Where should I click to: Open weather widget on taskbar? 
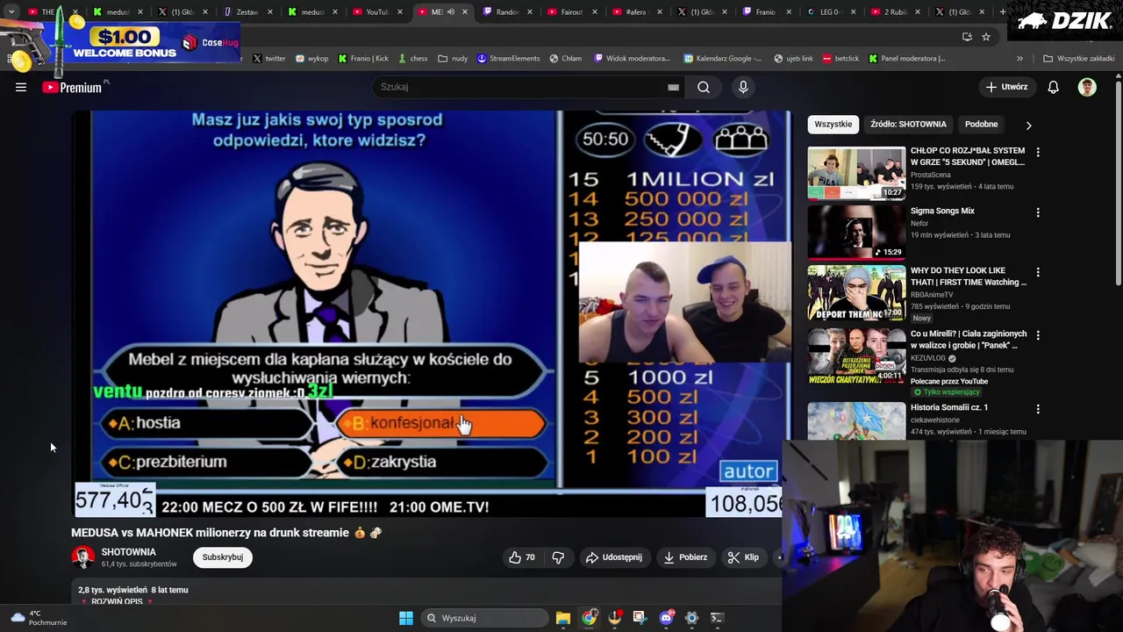(39, 618)
